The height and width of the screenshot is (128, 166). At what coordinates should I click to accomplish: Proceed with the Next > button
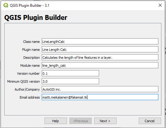105,121
